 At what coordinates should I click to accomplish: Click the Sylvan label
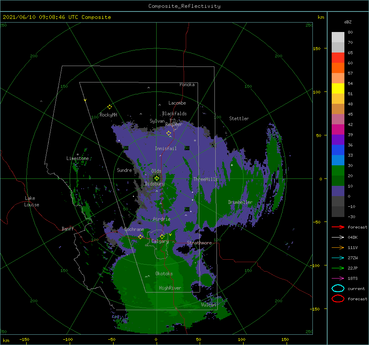coord(157,121)
